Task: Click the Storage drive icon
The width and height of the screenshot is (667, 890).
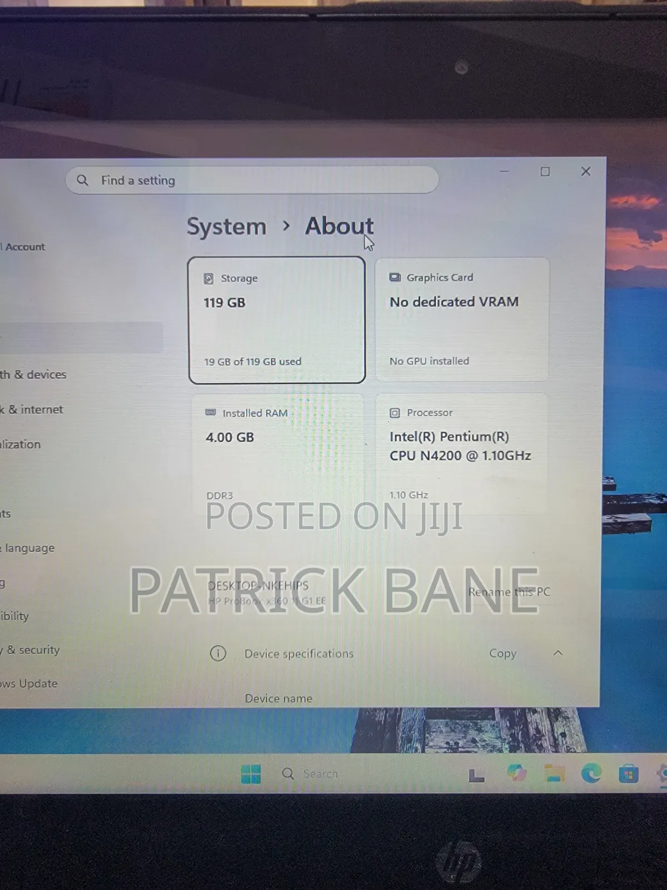Action: (208, 279)
